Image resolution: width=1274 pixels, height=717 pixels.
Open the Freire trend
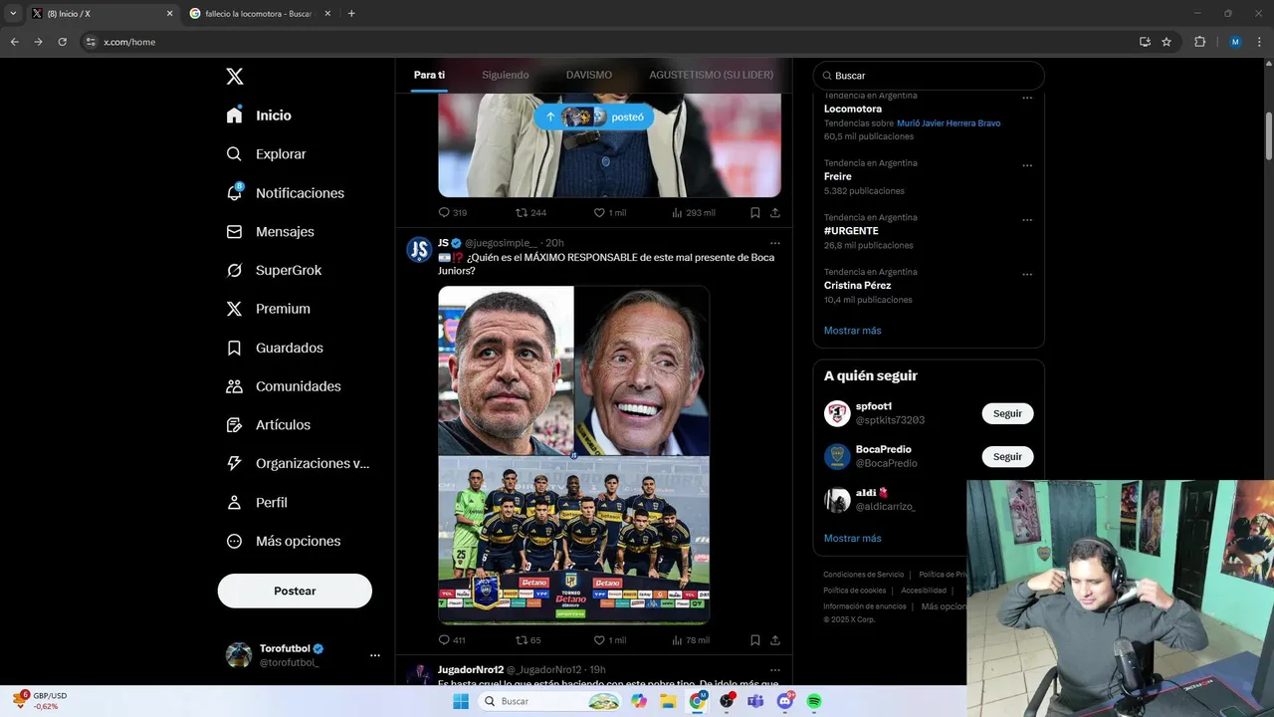tap(838, 176)
